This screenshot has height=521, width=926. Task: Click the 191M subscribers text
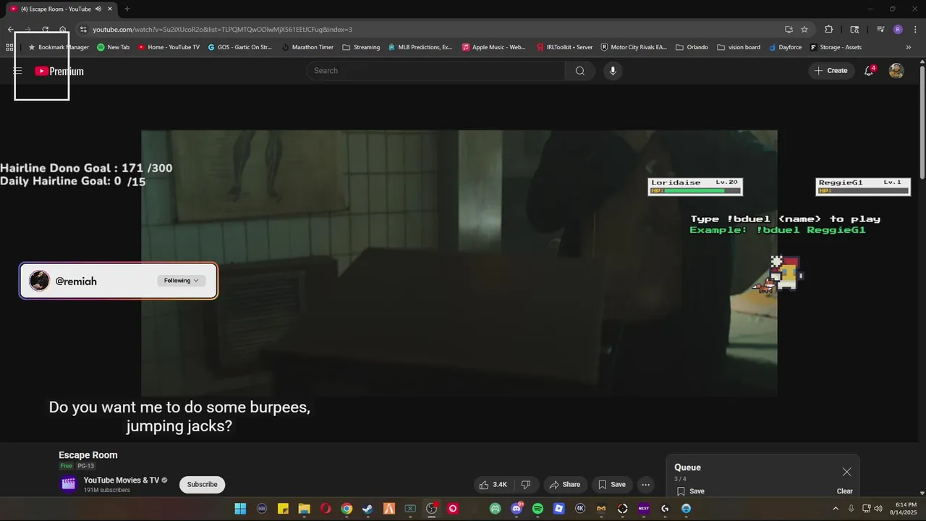[107, 491]
